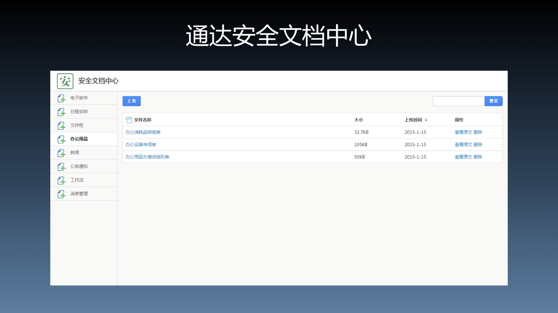Go to 新闻 in the sidebar

pyautogui.click(x=84, y=152)
